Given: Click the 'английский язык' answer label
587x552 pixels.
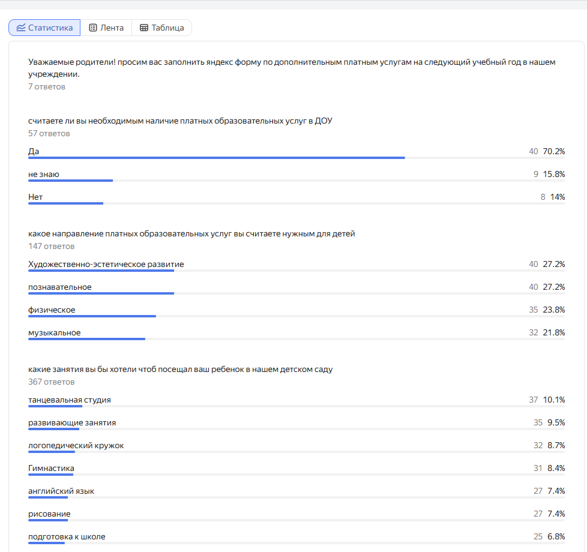Looking at the screenshot, I should coord(61,491).
